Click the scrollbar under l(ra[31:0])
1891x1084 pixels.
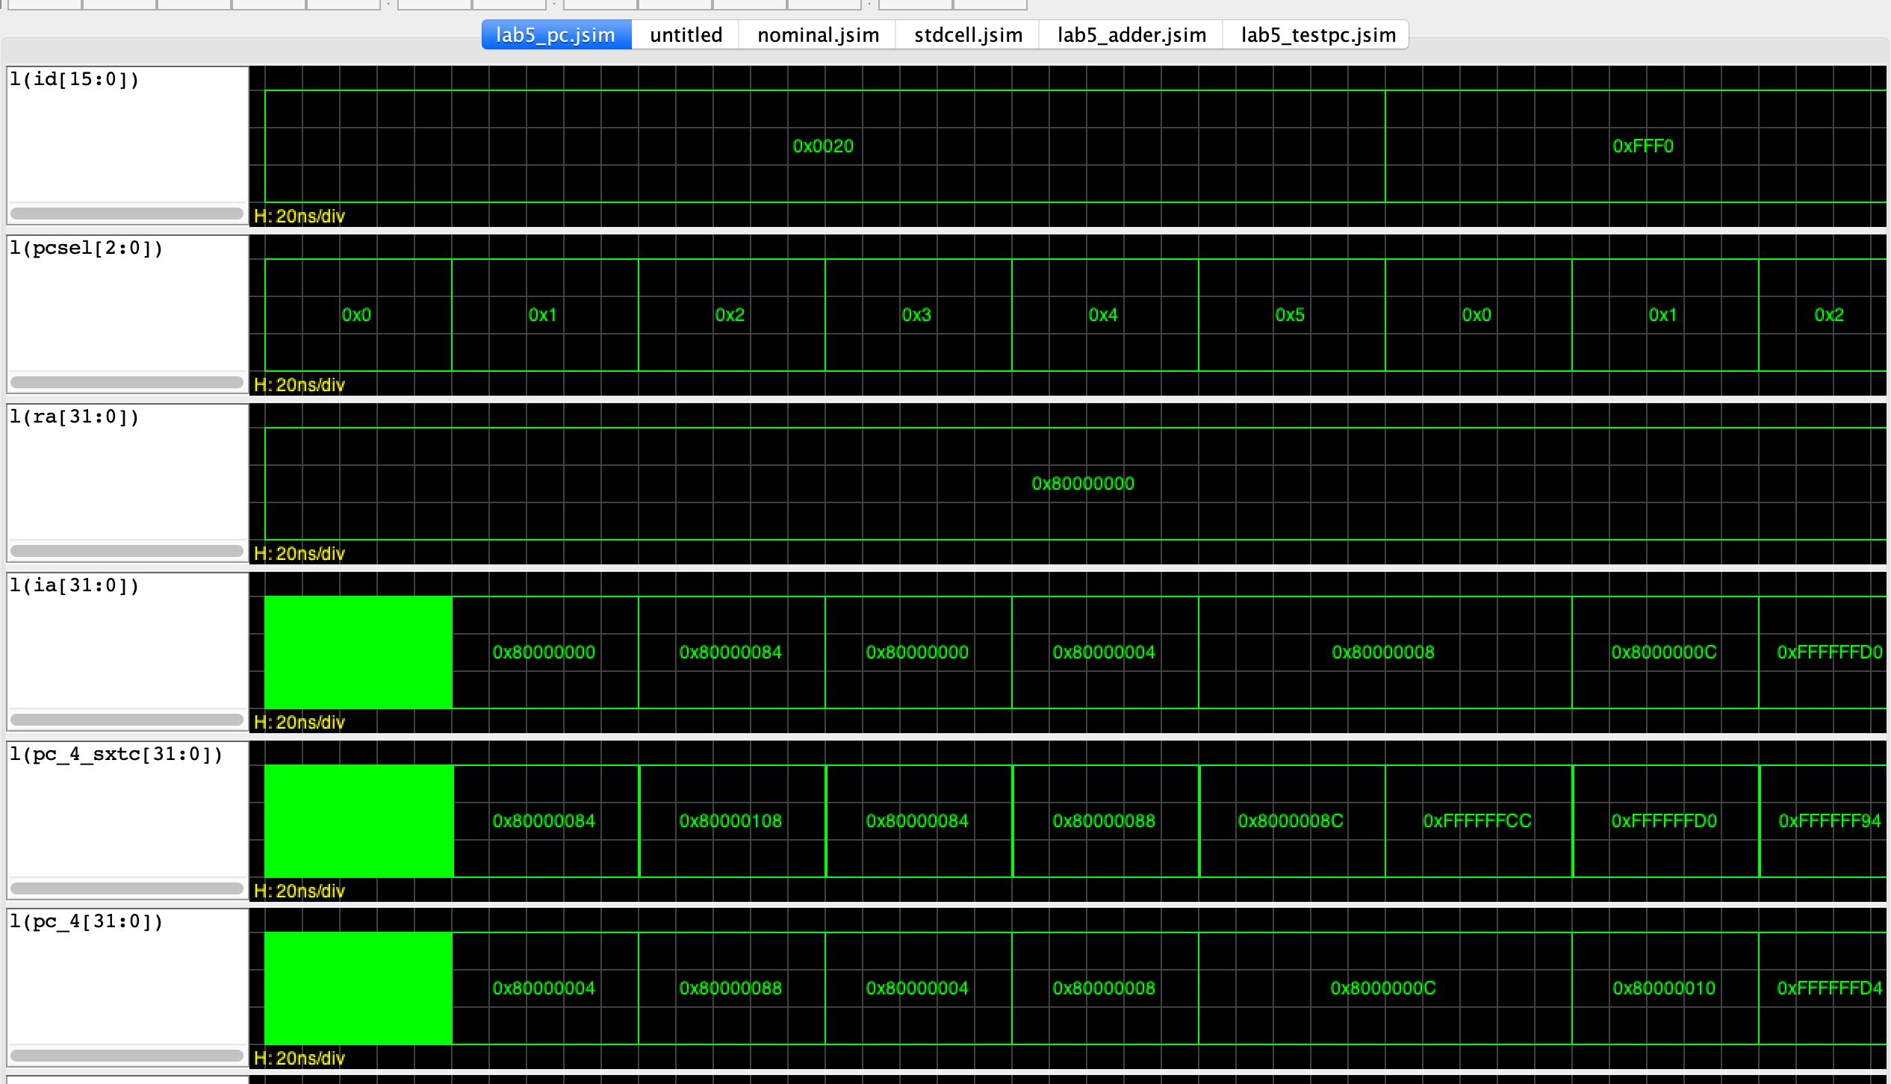pyautogui.click(x=127, y=551)
